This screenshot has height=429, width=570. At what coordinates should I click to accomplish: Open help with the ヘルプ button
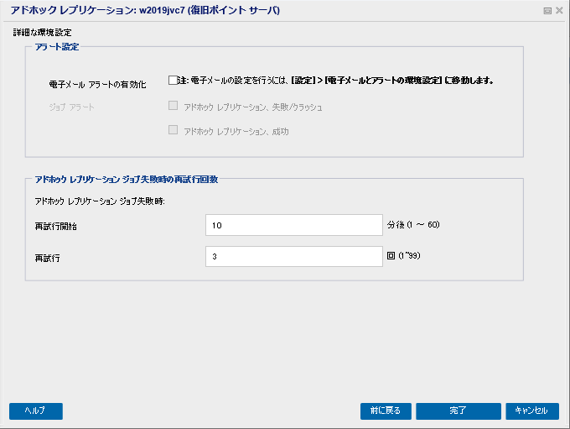35,411
